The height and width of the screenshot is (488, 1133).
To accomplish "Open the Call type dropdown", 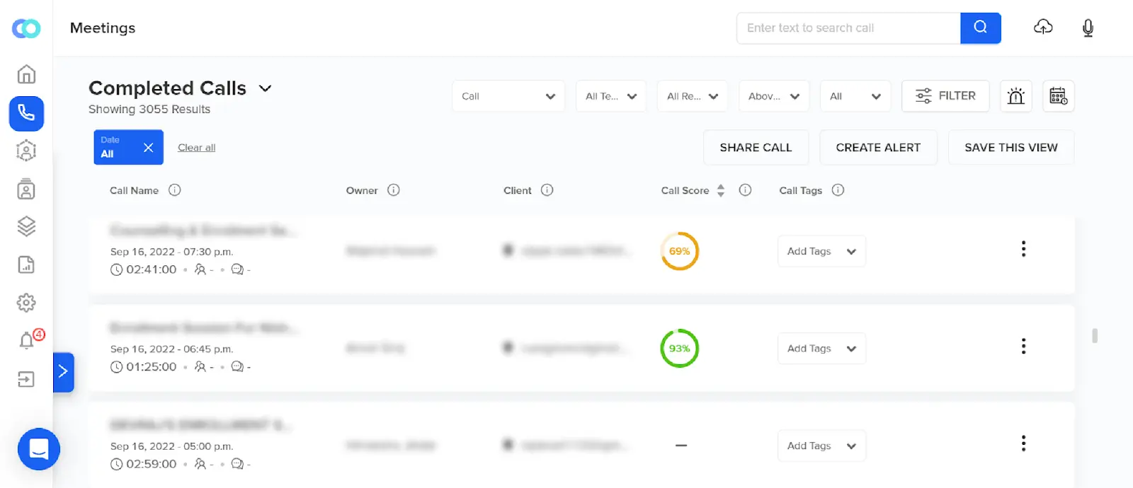I will coord(508,96).
